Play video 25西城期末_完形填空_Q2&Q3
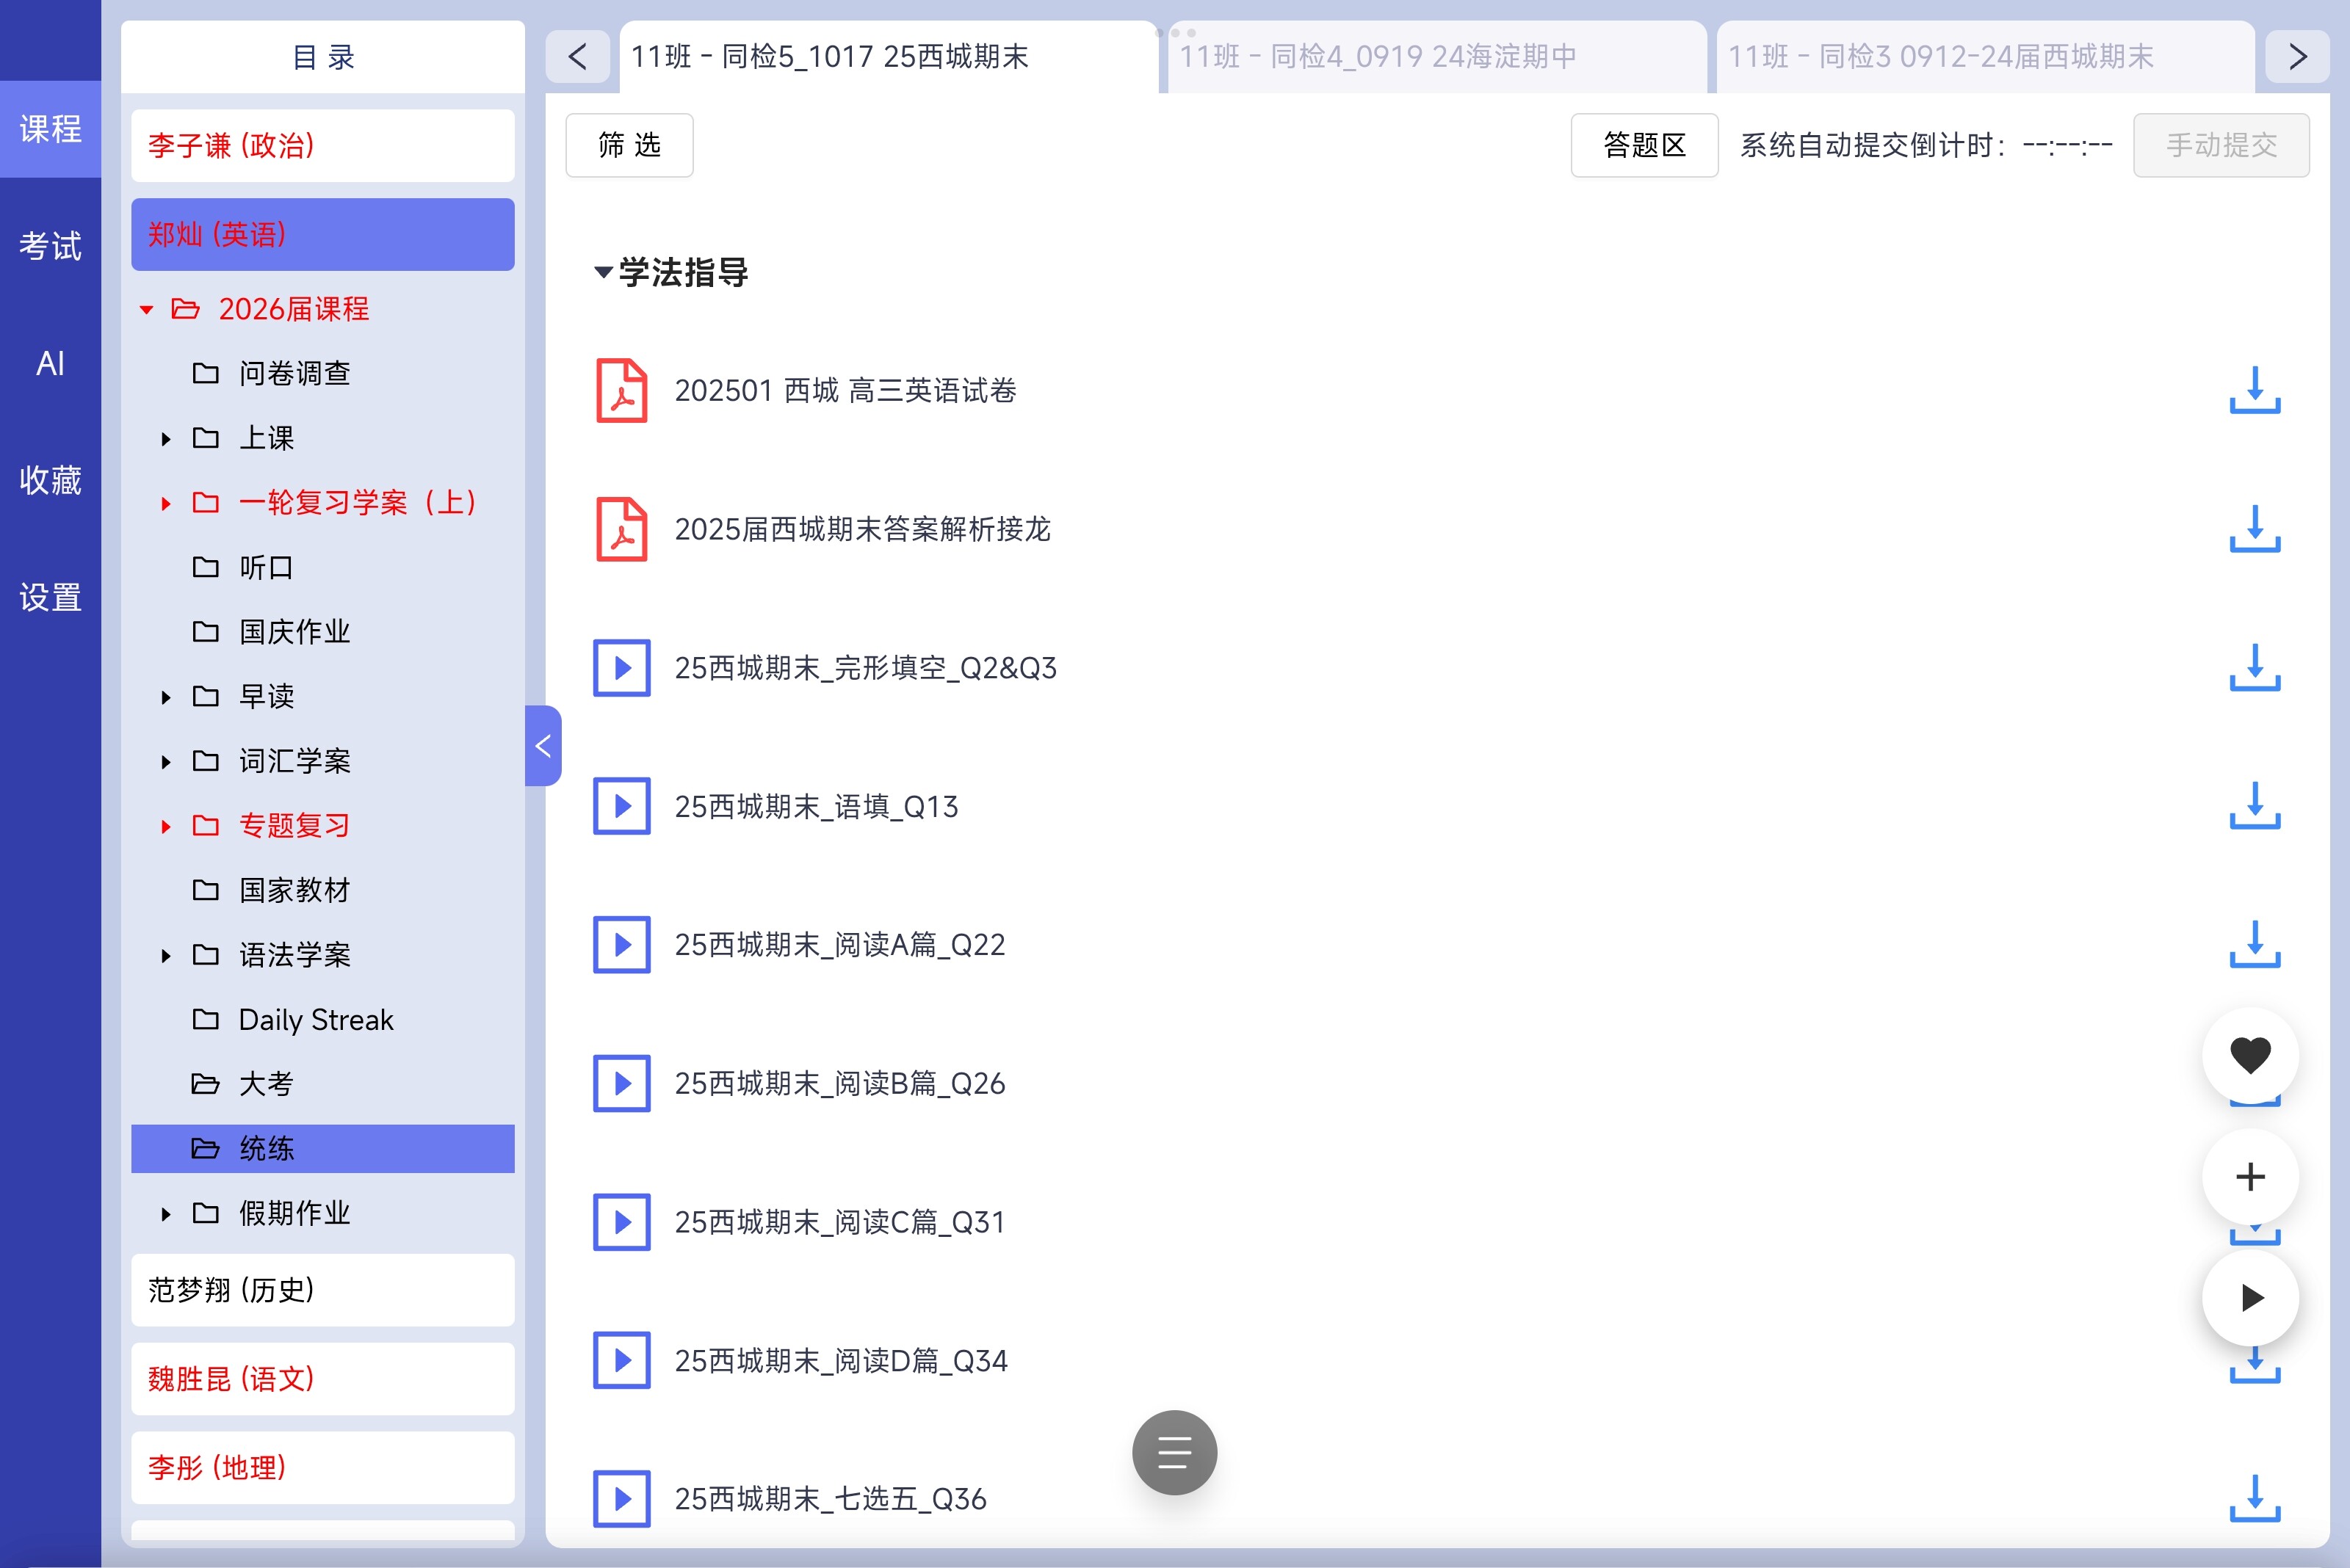The height and width of the screenshot is (1568, 2350). click(621, 667)
